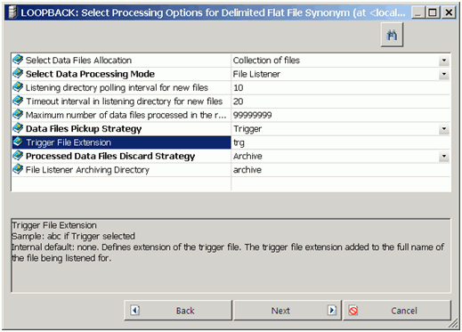The image size is (462, 332).
Task: Click book icon beside Select Data Processing Mode
Action: (x=18, y=73)
